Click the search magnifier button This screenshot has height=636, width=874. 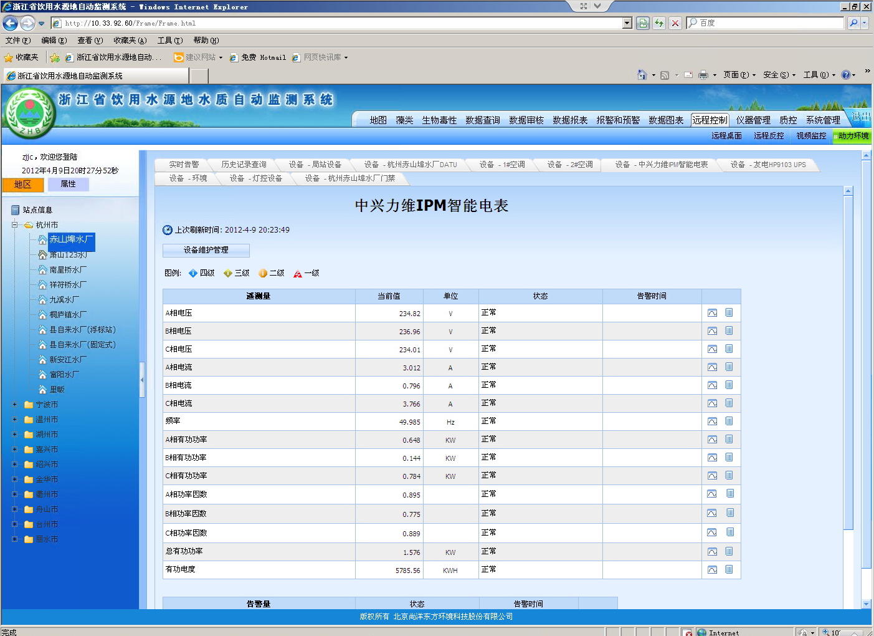click(853, 23)
